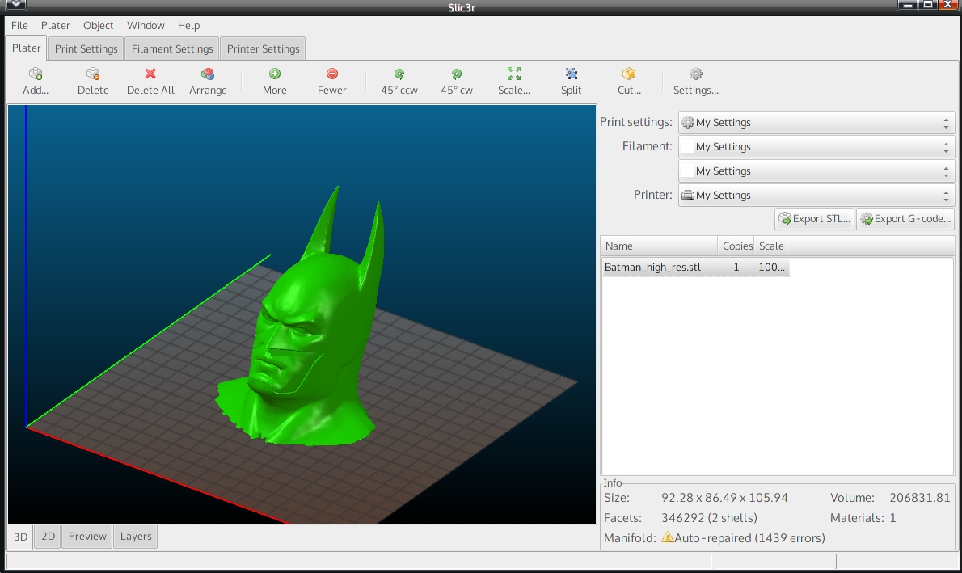Switch to the Preview view tab
The image size is (962, 573).
click(x=87, y=536)
